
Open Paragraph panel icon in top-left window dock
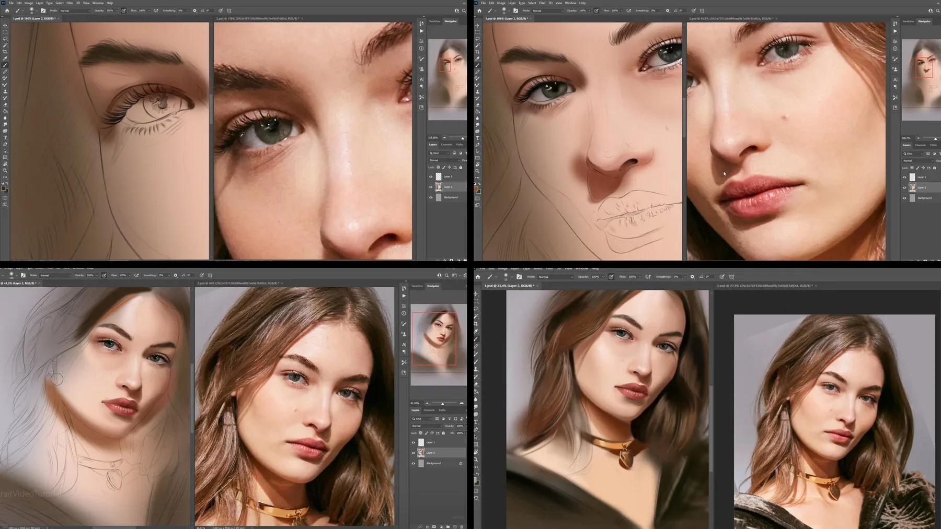pos(421,87)
